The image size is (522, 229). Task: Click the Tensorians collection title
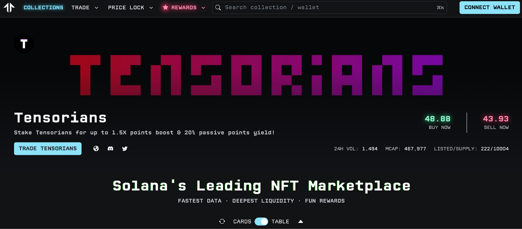[x=60, y=118]
